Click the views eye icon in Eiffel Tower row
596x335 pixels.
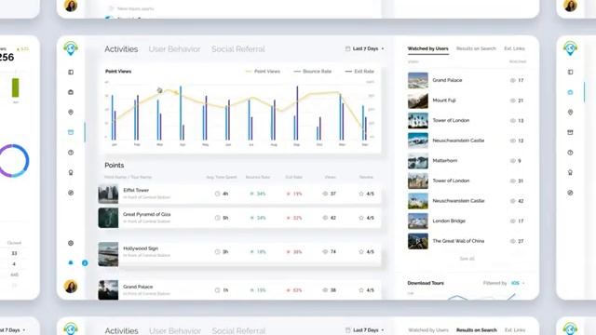pyautogui.click(x=325, y=194)
